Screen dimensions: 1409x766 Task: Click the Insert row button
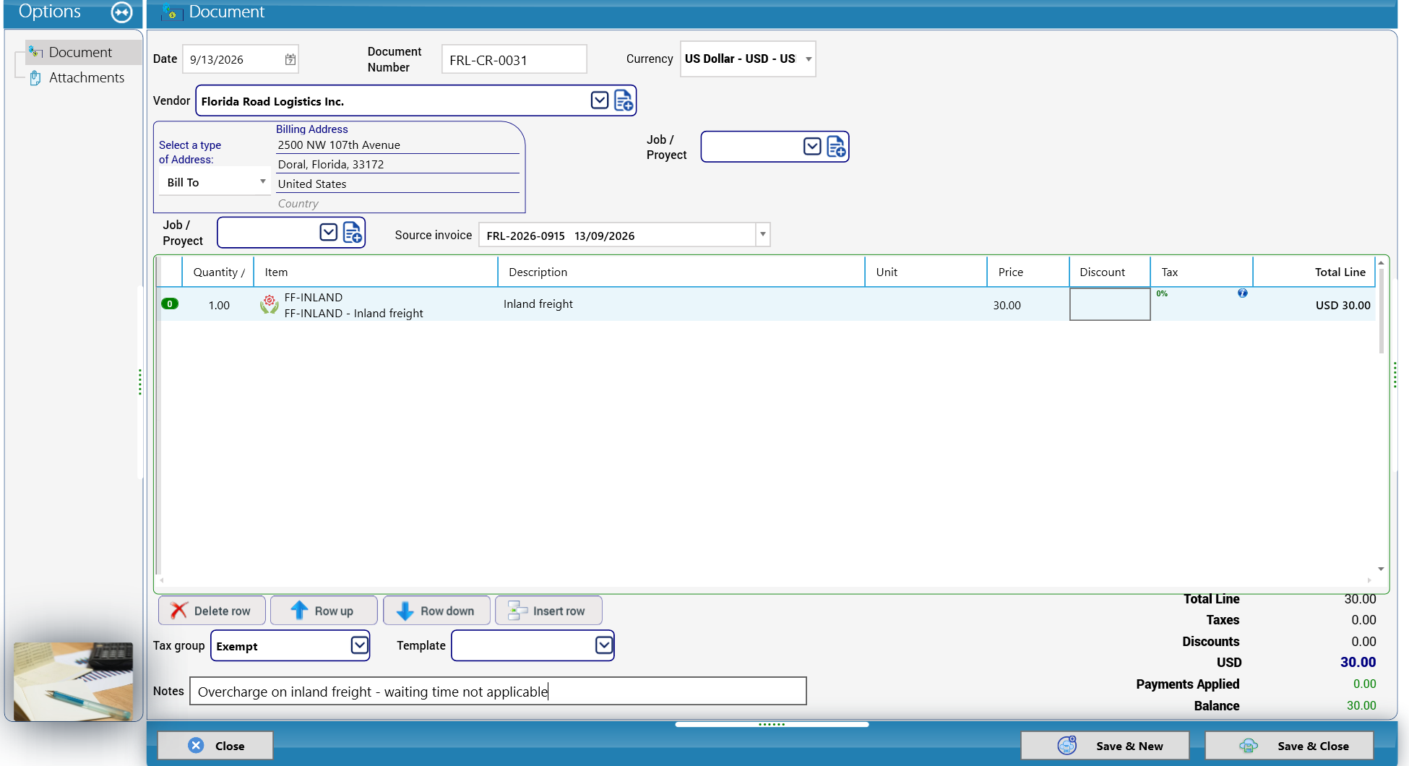(x=548, y=611)
